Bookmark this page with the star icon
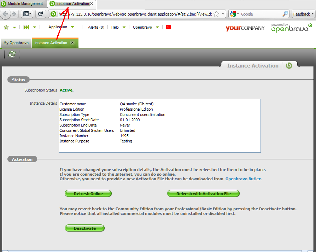The width and height of the screenshot is (316, 252). pyautogui.click(x=216, y=14)
